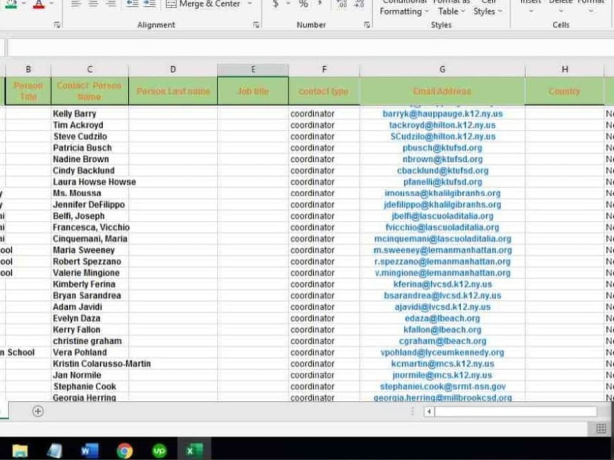The width and height of the screenshot is (614, 460).
Task: Select the cell with Cinquemani, Maria
Action: [90, 239]
